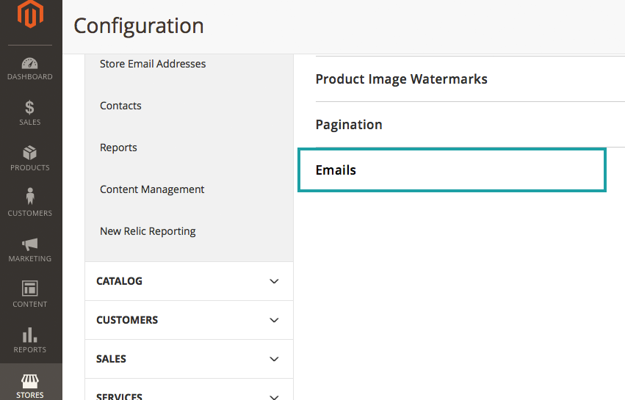This screenshot has height=400, width=625.
Task: Expand the Sales configuration chevron
Action: (274, 359)
